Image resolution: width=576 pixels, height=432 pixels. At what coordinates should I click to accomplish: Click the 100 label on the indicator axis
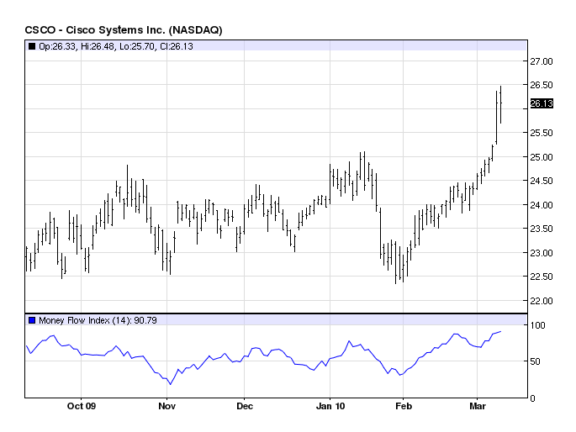(x=538, y=325)
